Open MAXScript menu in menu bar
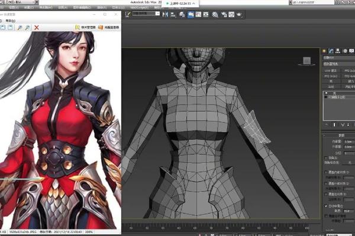Screen dimensions: 355x236 140,8
